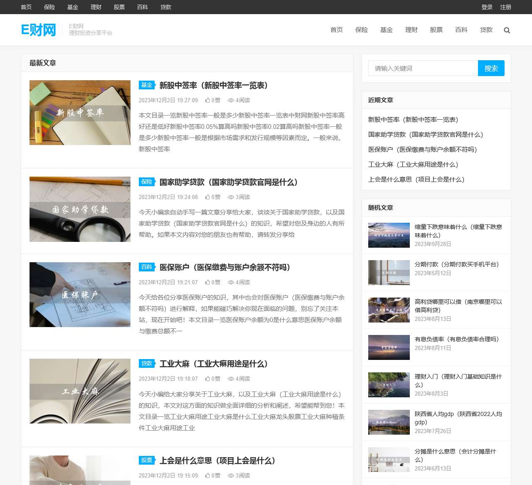Open article 新股中签率（新股中签率一览表）

coord(213,86)
